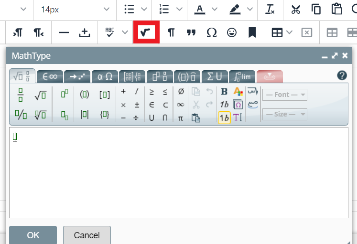Insert square brackets template

coord(105,95)
